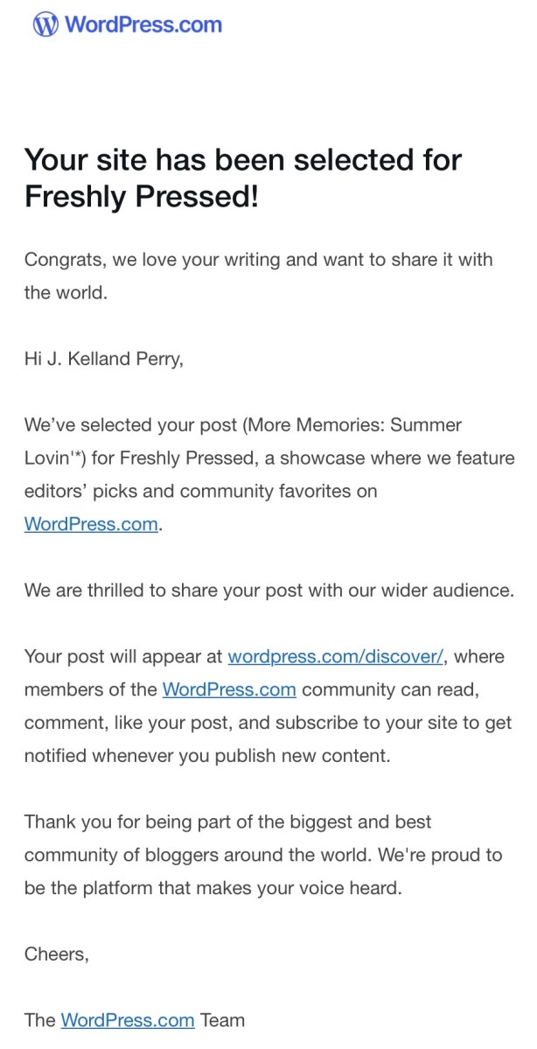Click the "We are thrilled to share" sentence
The image size is (537, 1049).
pos(268,591)
